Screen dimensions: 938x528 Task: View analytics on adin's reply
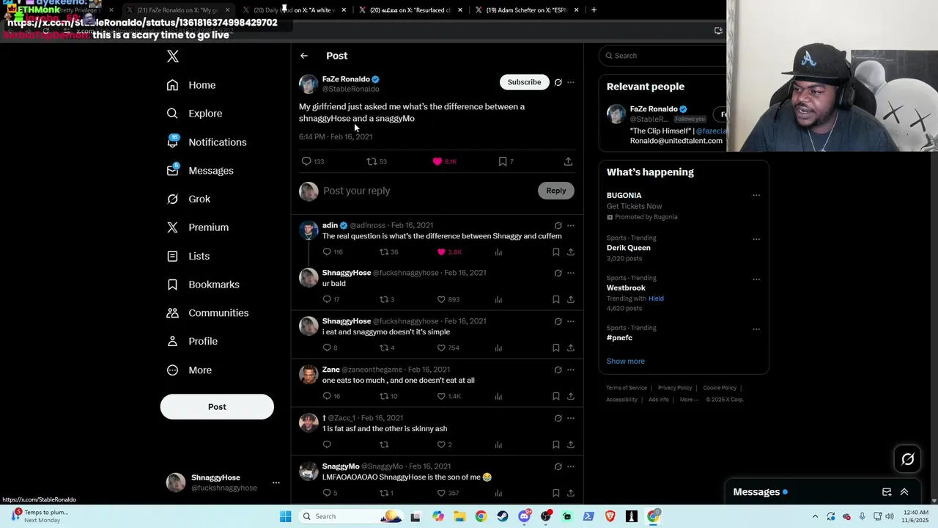tap(498, 252)
